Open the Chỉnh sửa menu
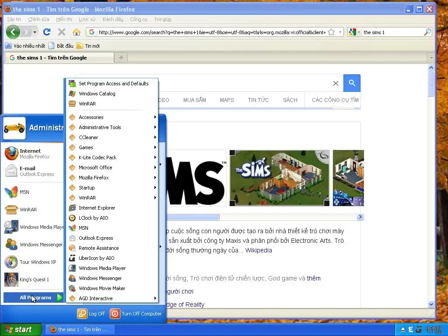The image size is (448, 336). coord(38,19)
